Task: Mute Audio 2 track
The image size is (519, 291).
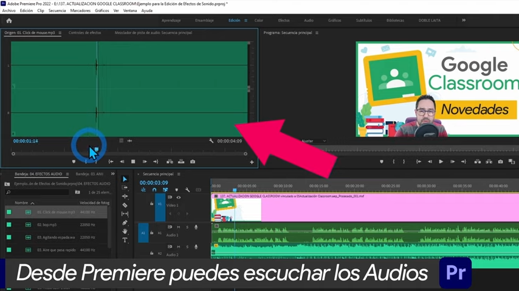Action: [179, 247]
